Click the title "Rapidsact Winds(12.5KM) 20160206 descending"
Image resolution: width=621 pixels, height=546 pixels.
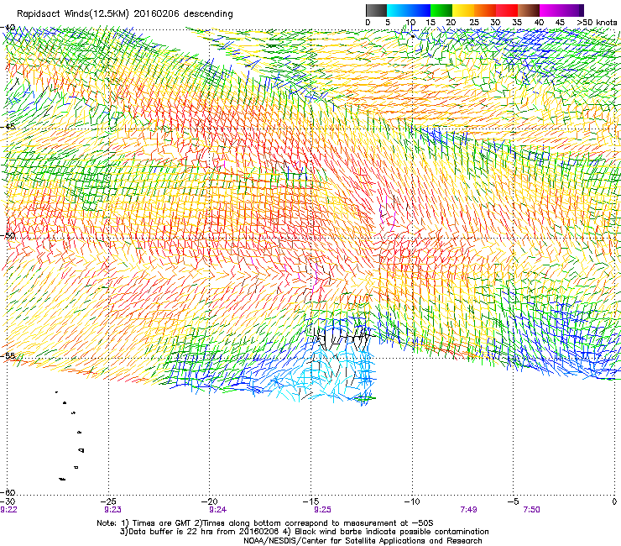[x=125, y=14]
